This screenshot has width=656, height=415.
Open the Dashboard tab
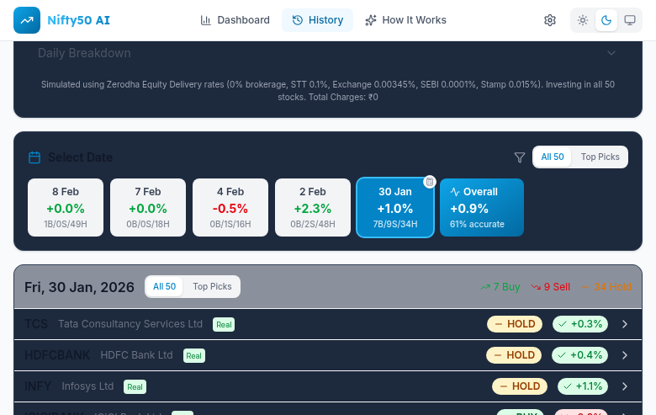point(235,20)
